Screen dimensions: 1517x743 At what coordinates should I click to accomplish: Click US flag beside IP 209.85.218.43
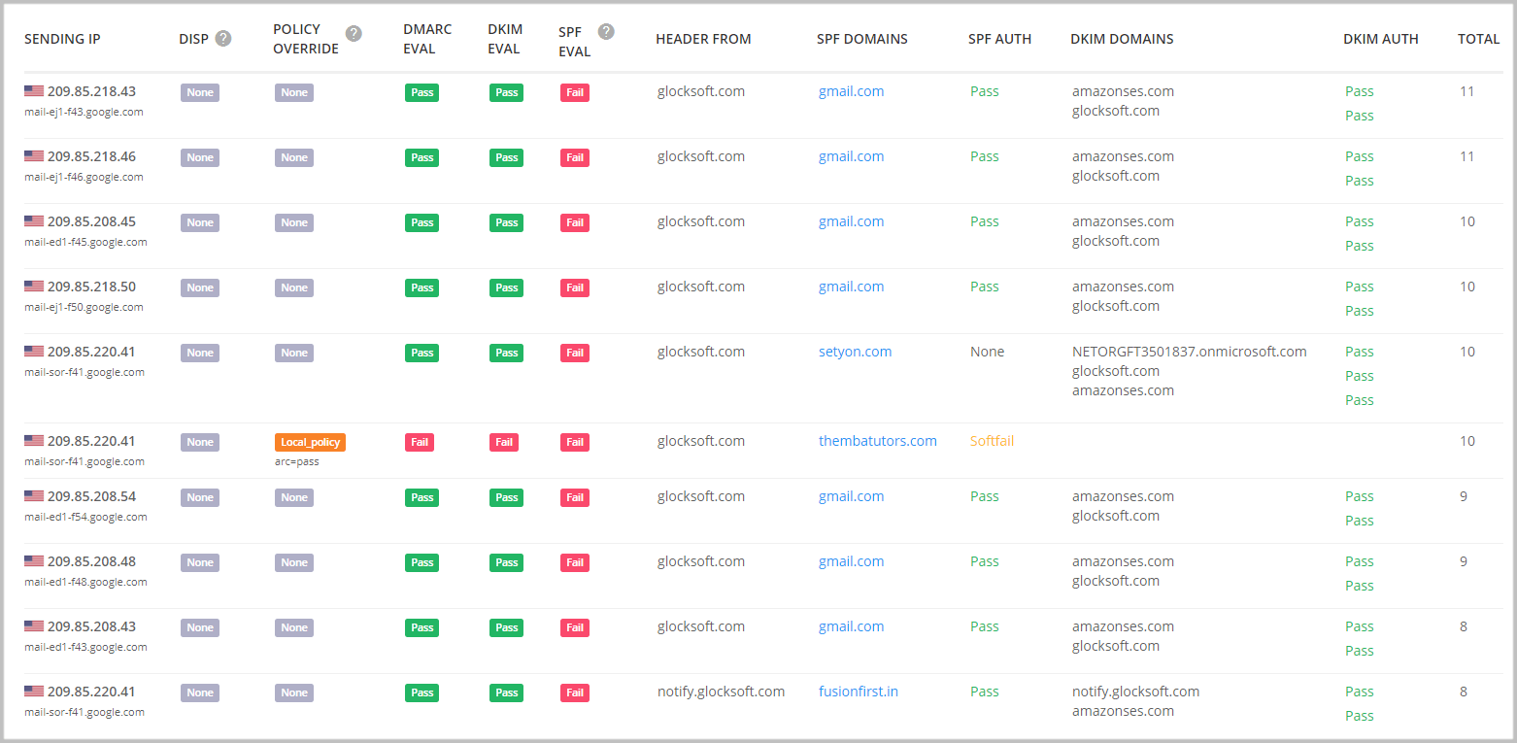point(34,91)
